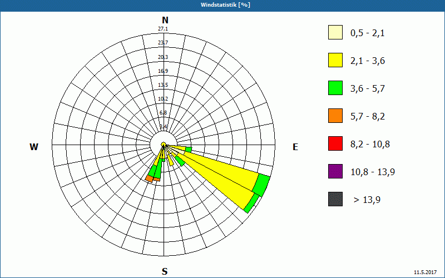Image resolution: width=445 pixels, height=278 pixels.
Task: Click the legend label 0,5 - 2,1
Action: [368, 33]
